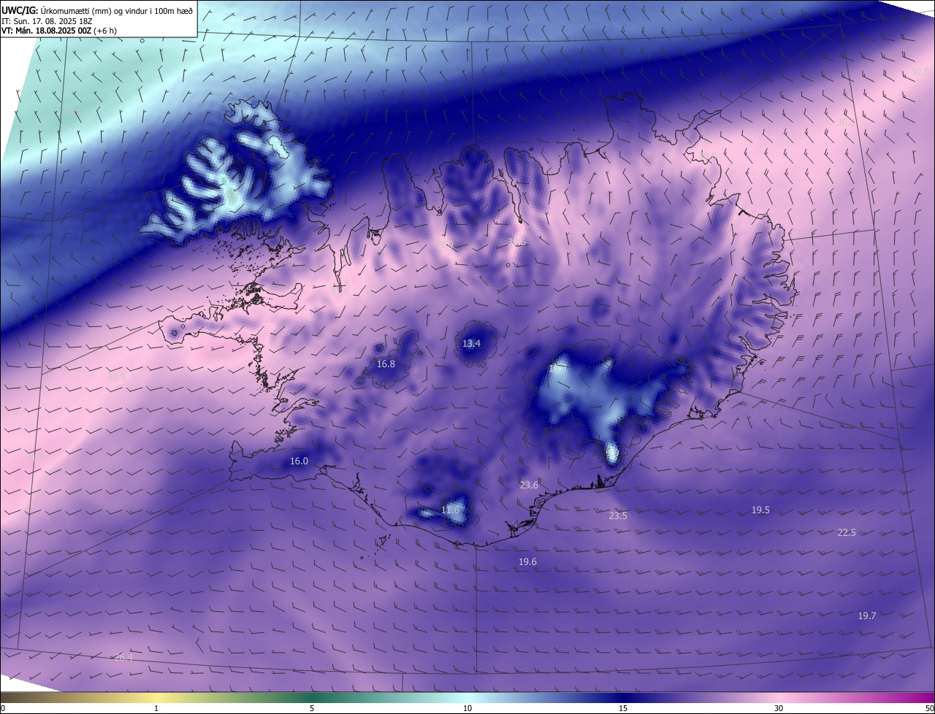This screenshot has width=935, height=714.
Task: Select the title line "Úrkomumætti (mm) og vindur í 100m hæð"
Action: [x=116, y=9]
